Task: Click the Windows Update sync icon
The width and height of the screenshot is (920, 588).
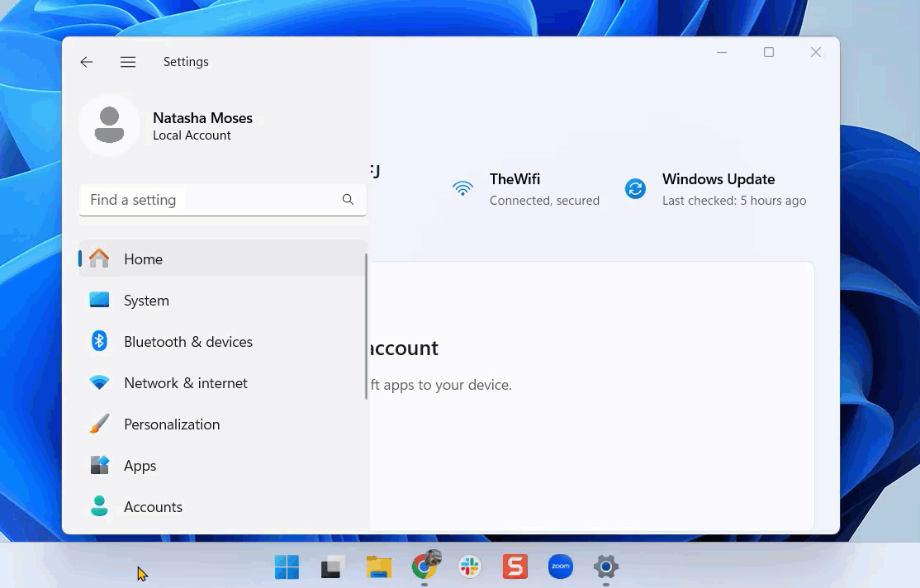Action: 635,189
